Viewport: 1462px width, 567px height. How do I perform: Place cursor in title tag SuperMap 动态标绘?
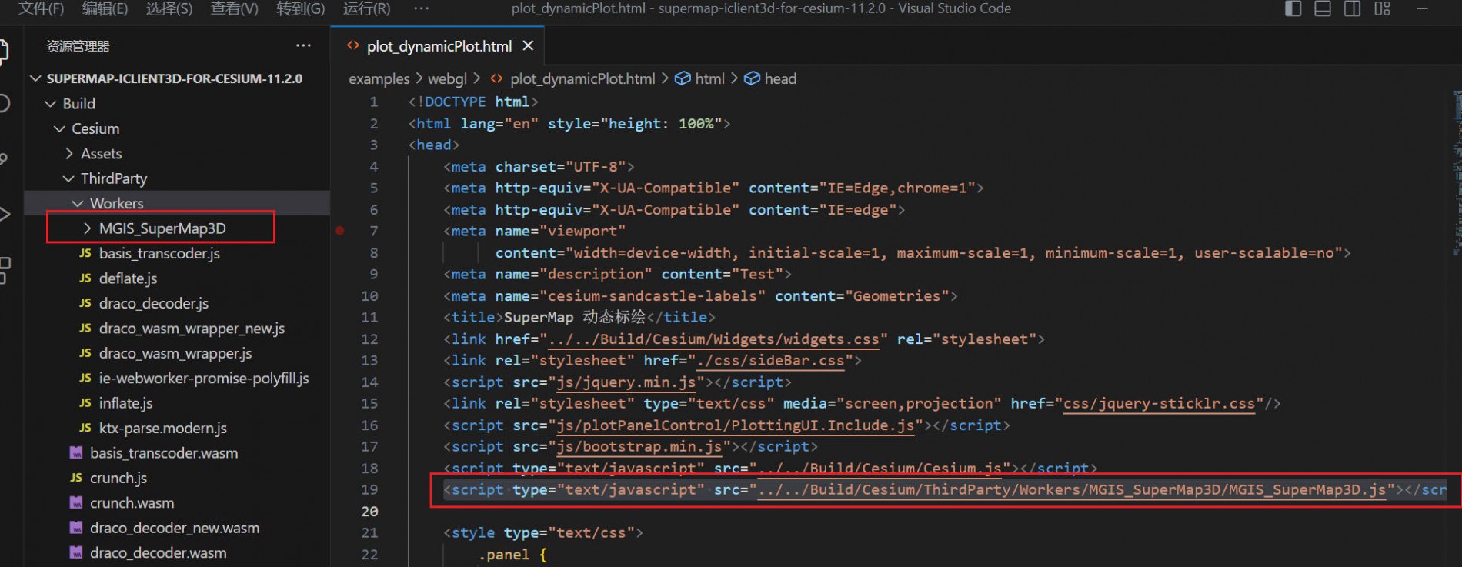576,317
